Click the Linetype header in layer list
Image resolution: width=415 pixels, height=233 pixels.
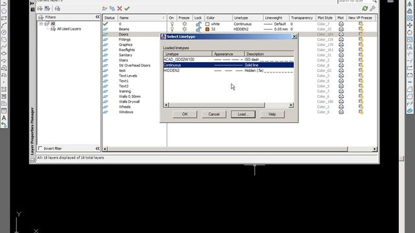click(248, 17)
